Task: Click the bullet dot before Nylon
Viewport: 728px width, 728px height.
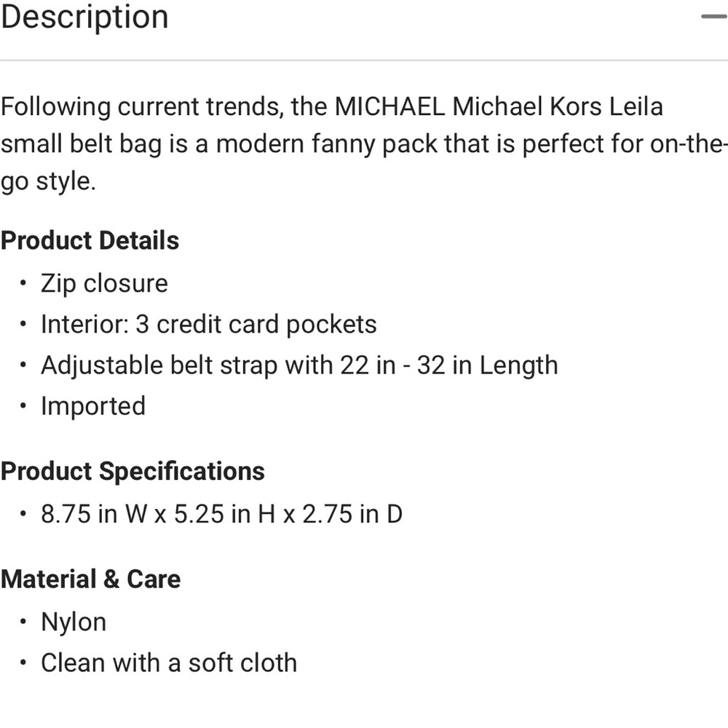Action: [x=24, y=622]
